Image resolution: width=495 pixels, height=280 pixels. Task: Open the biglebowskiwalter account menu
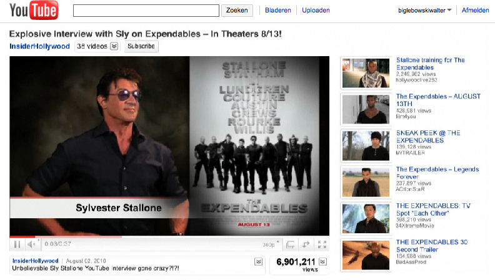425,11
